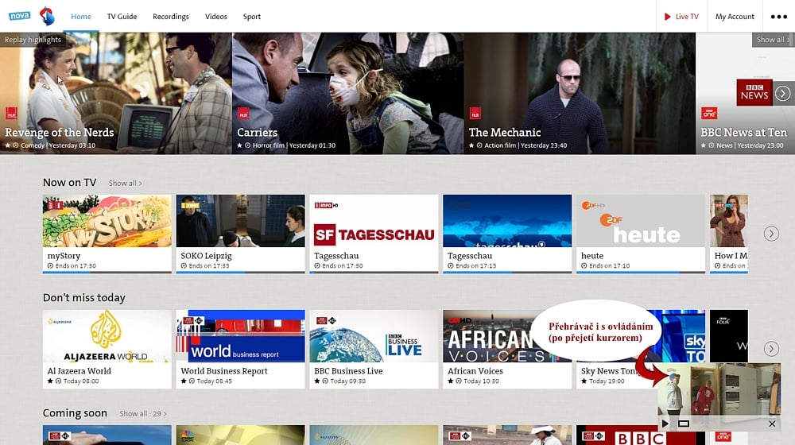The height and width of the screenshot is (445, 795).
Task: Open the Recordings tab
Action: 171,17
